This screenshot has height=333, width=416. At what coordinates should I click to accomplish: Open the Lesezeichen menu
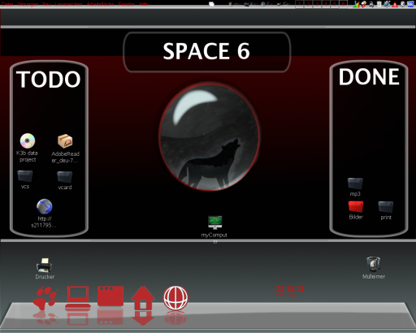click(69, 4)
